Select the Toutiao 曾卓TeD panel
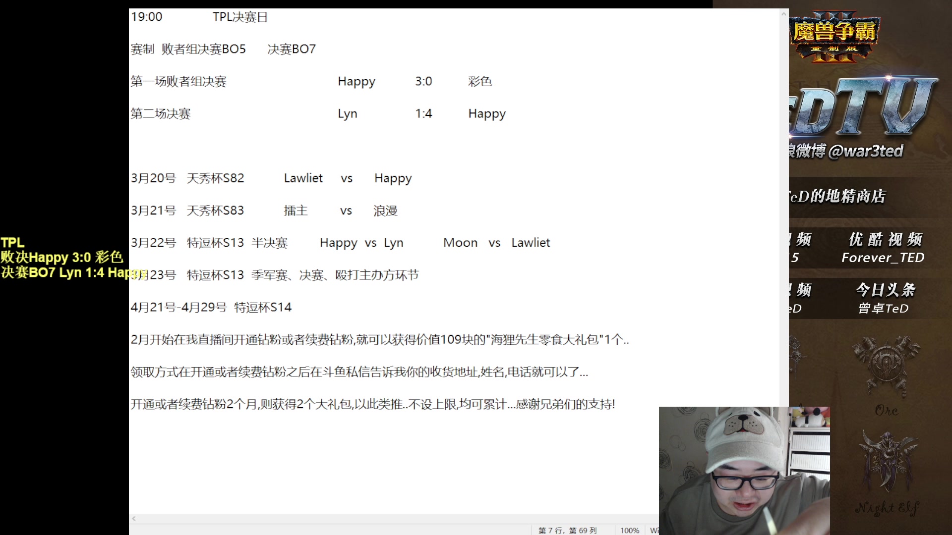 point(883,298)
